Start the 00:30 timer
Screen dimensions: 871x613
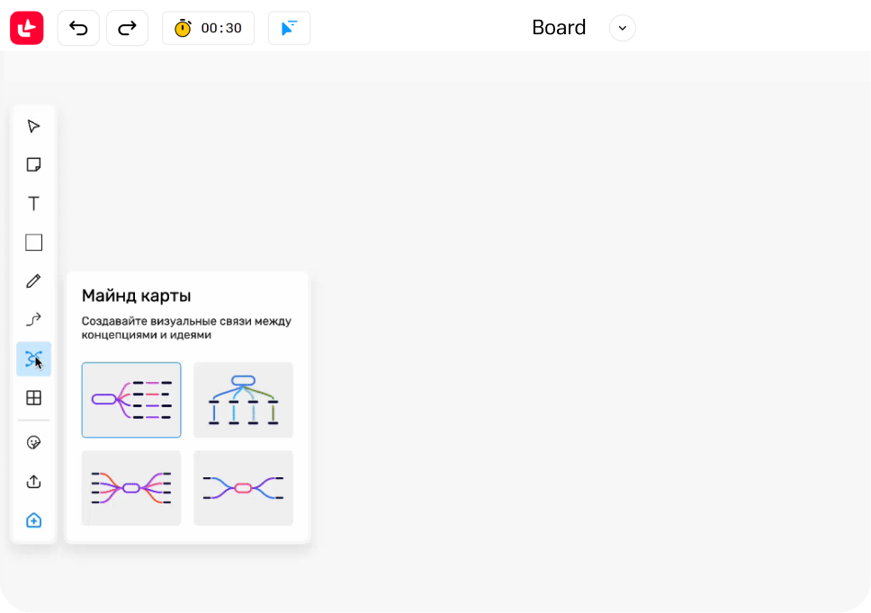click(208, 28)
